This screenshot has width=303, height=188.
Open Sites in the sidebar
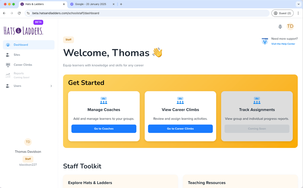click(x=17, y=55)
